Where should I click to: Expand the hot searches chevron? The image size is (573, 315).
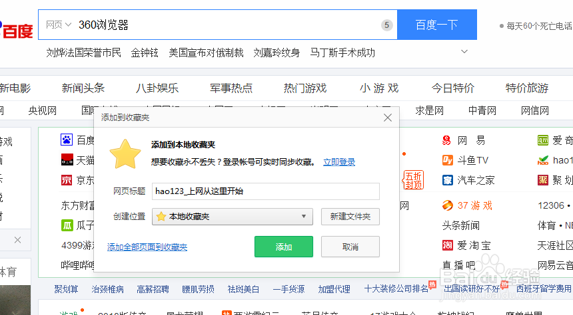[464, 51]
